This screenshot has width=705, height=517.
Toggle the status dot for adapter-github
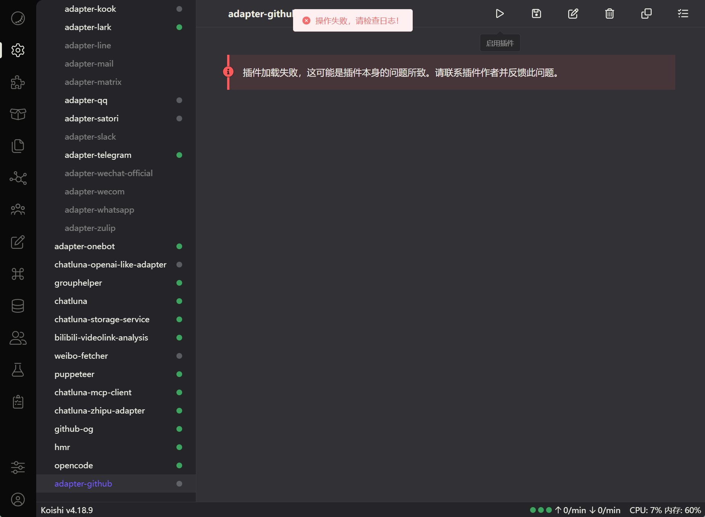(x=179, y=484)
